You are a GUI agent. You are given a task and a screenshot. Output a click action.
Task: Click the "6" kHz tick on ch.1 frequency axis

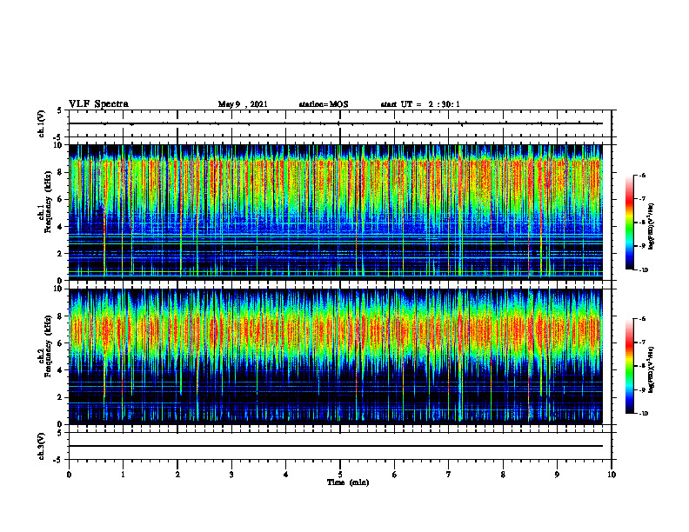(x=61, y=200)
